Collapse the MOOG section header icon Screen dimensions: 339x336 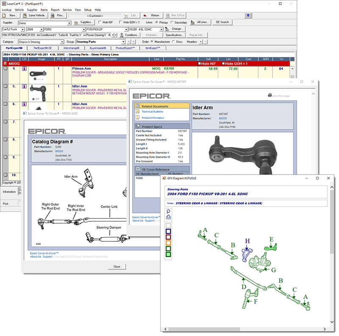5,64
